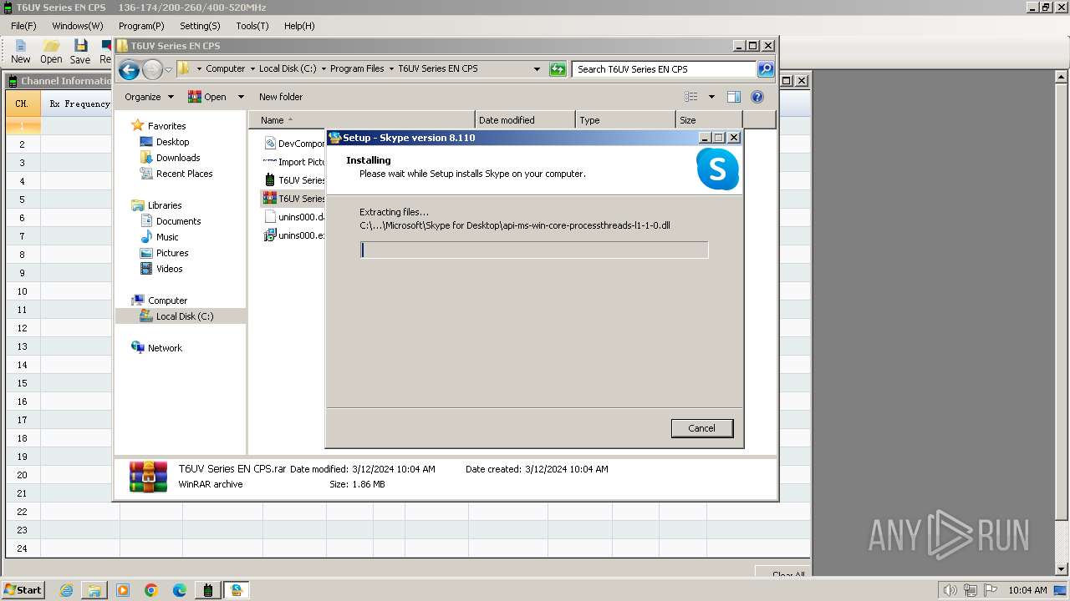Click the Microsoft Edge taskbar icon
Image resolution: width=1070 pixels, height=601 pixels.
[x=180, y=590]
